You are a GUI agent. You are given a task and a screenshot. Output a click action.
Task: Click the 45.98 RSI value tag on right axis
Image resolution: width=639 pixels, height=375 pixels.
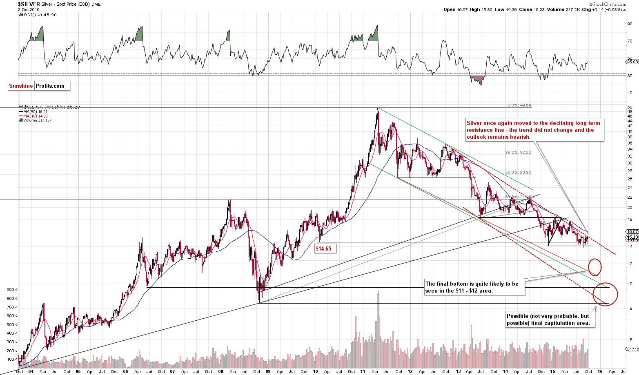pyautogui.click(x=632, y=62)
